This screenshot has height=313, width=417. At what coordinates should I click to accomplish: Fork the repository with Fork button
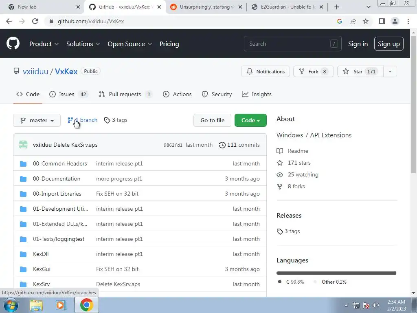[313, 72]
